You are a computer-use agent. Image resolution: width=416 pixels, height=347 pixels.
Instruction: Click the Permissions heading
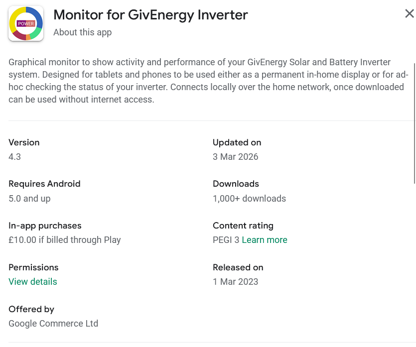click(33, 267)
